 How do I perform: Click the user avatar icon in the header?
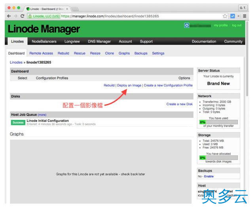[x=187, y=25]
